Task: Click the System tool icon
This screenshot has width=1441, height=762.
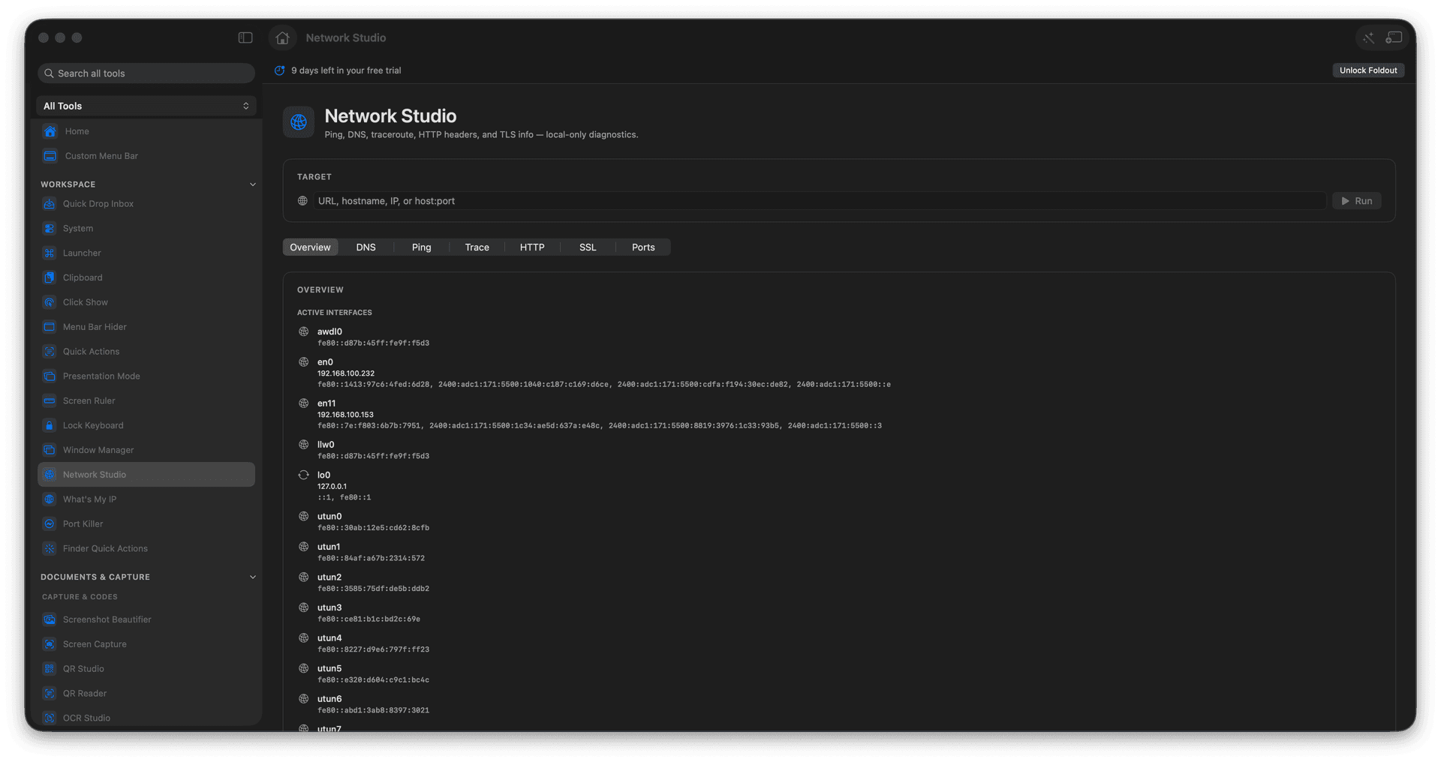Action: (x=50, y=229)
